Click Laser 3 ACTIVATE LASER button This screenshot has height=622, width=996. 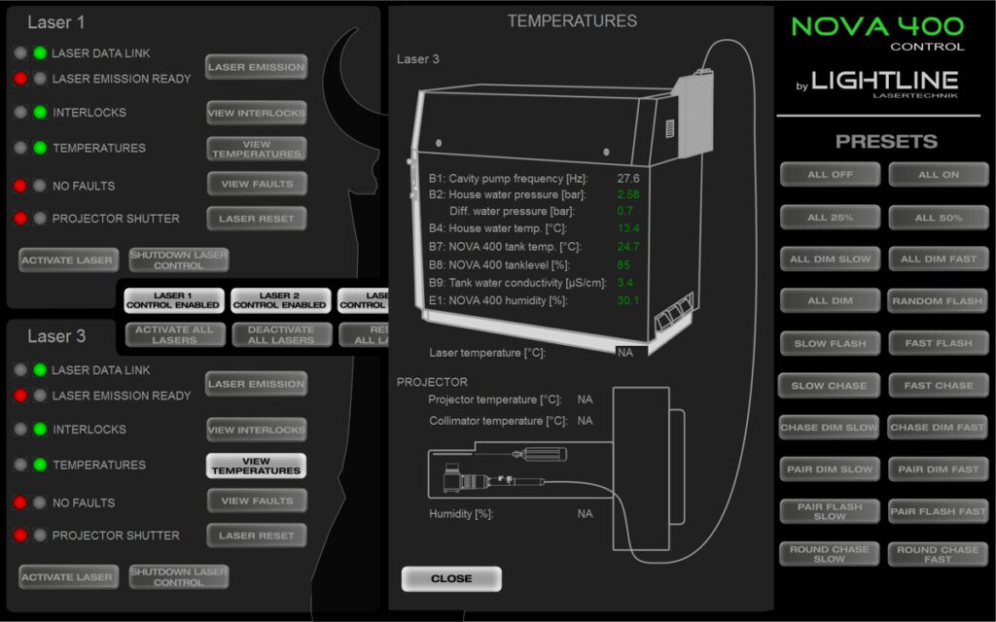(68, 577)
